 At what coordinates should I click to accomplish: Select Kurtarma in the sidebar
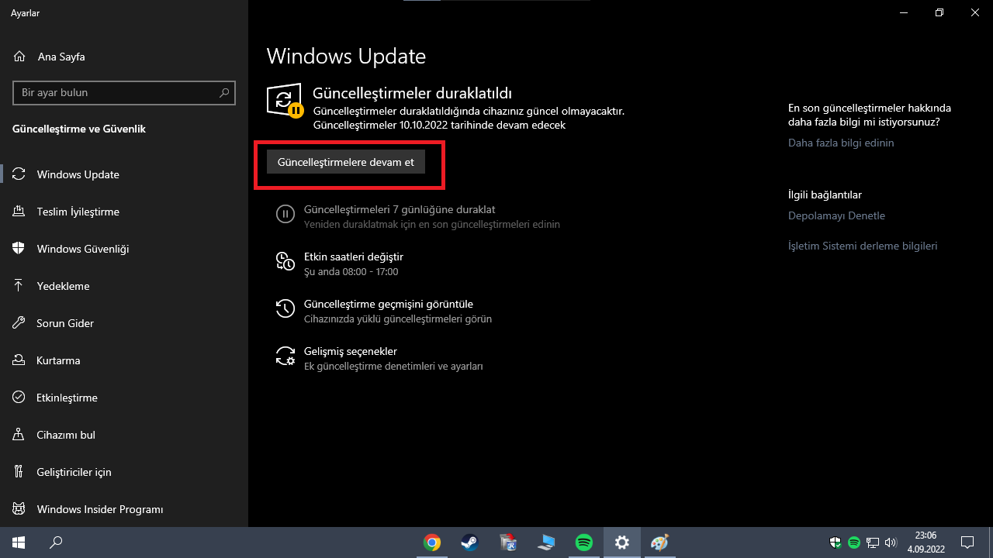tap(124, 360)
